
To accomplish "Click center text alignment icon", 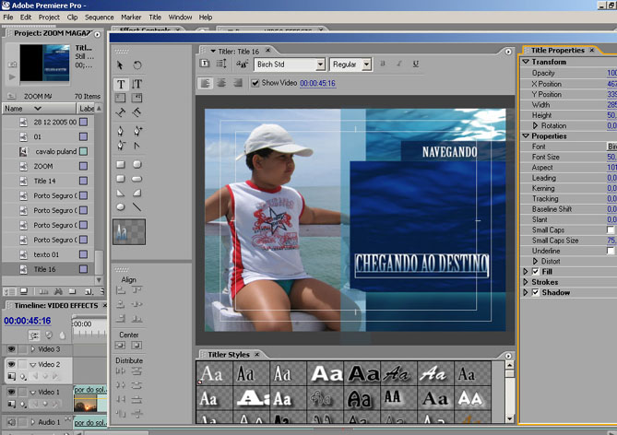I will (x=221, y=83).
